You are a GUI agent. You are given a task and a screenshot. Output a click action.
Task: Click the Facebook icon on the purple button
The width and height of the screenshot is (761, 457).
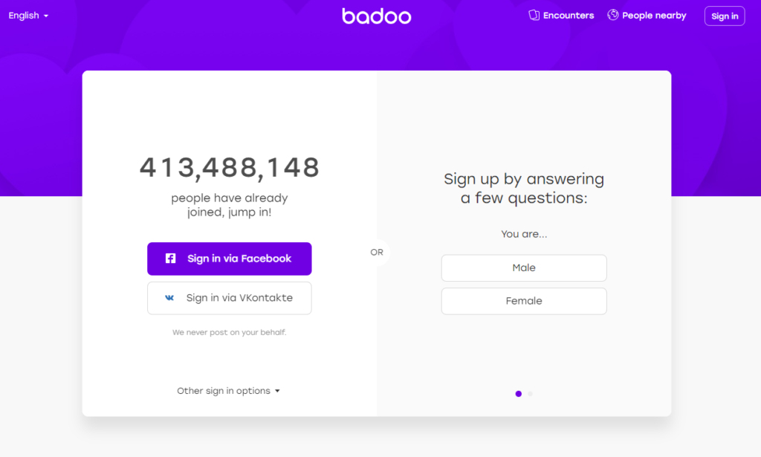point(170,258)
